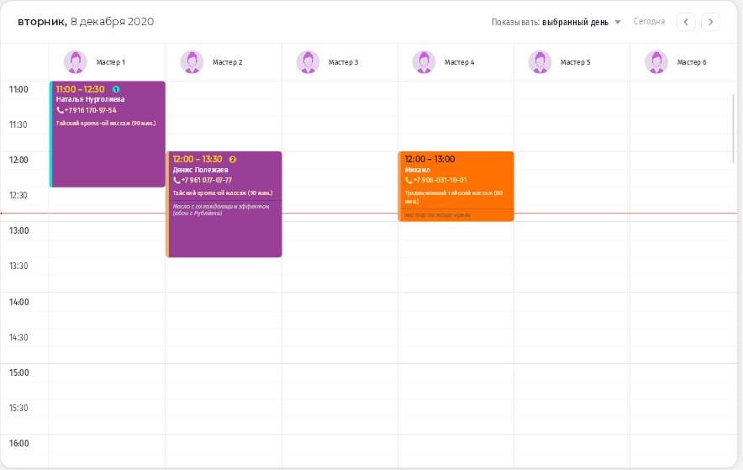Viewport: 743px width, 470px height.
Task: Click Мастер 6 avatar icon
Action: pyautogui.click(x=656, y=62)
